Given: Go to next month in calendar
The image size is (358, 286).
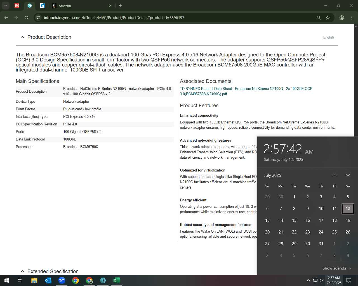Looking at the screenshot, I should tap(348, 175).
